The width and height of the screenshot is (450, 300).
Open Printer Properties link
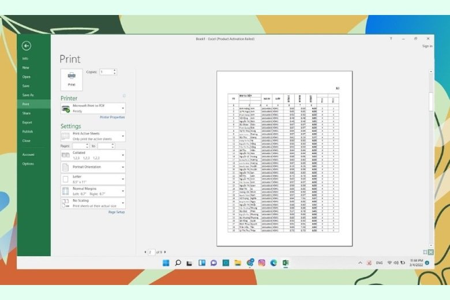(112, 118)
